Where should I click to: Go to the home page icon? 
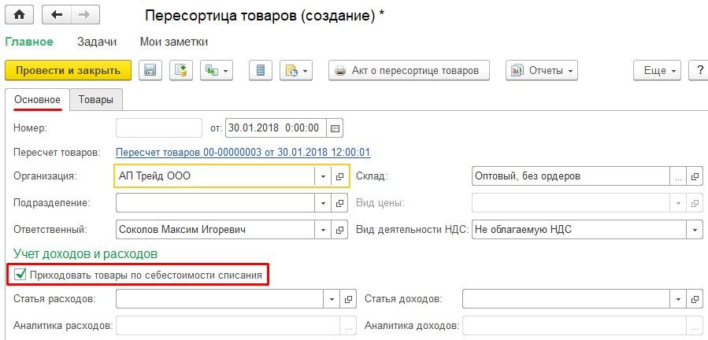[19, 15]
